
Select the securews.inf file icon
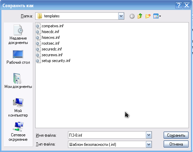(38, 55)
